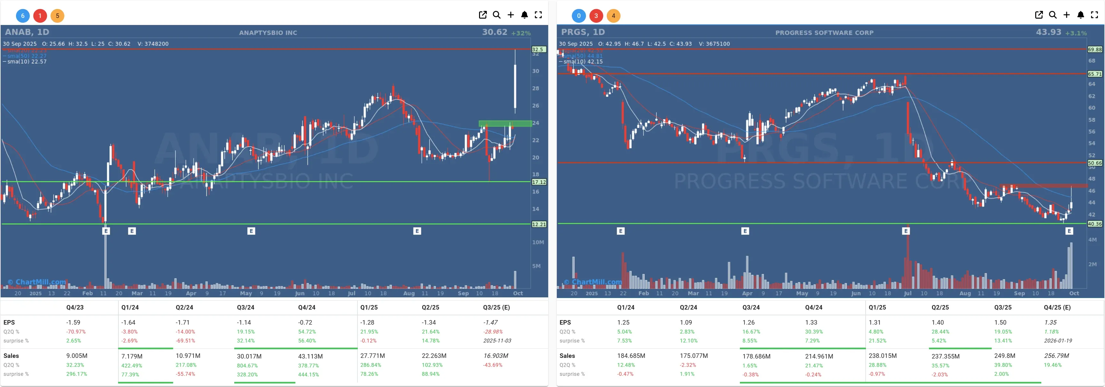Click the plus icon above PRGS chart
Viewport: 1105px width, 387px height.
[x=1066, y=15]
